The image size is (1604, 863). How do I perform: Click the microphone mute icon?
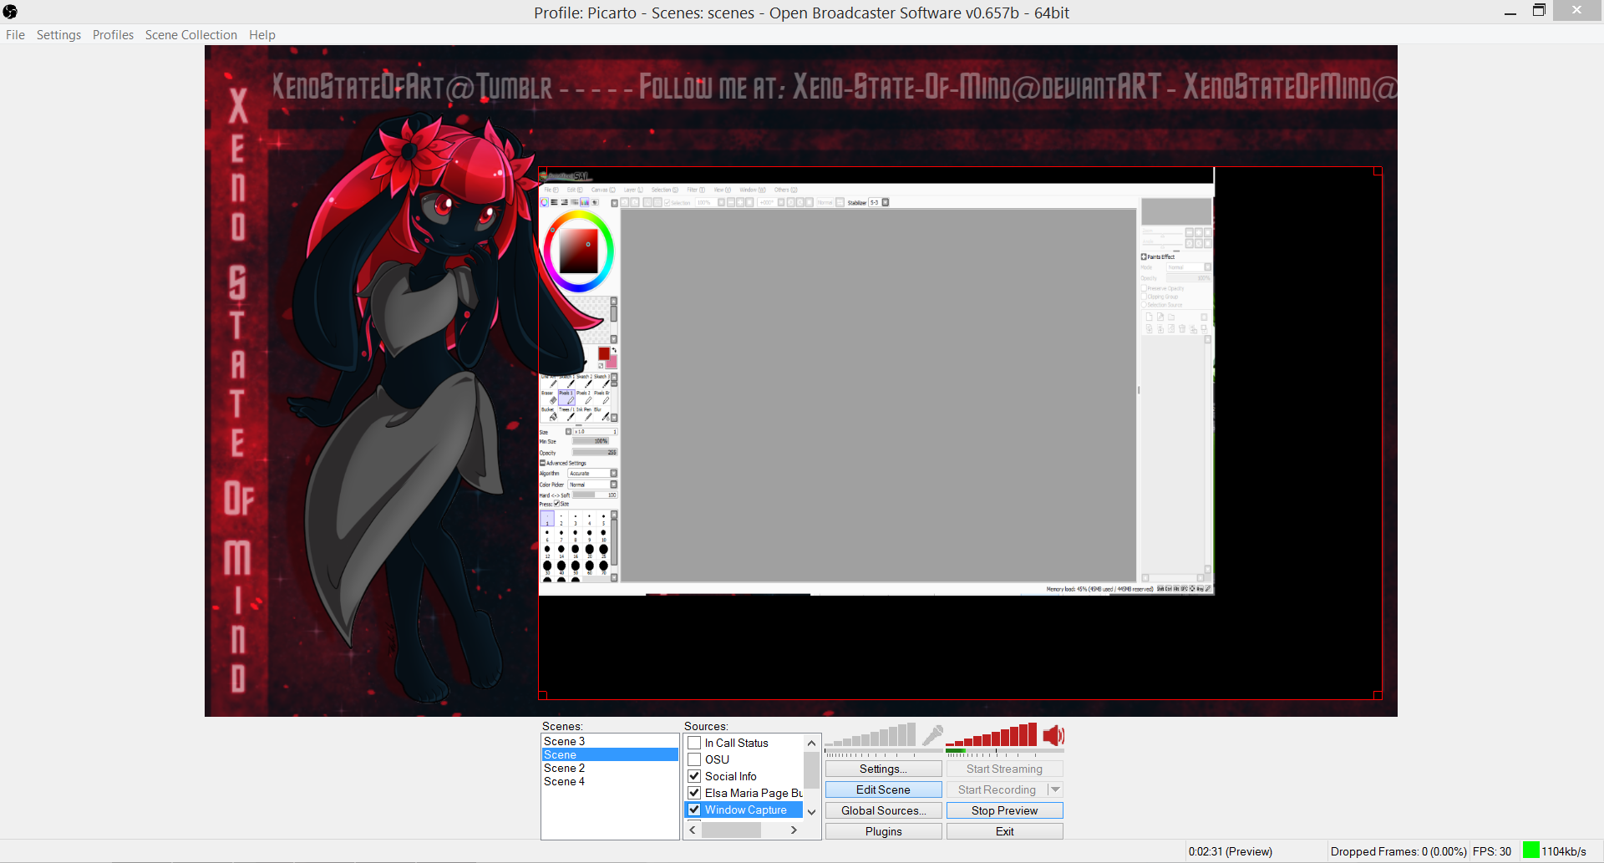point(932,735)
